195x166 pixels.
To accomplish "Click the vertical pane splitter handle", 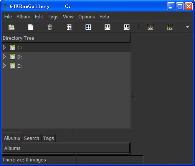I will [x=133, y=94].
